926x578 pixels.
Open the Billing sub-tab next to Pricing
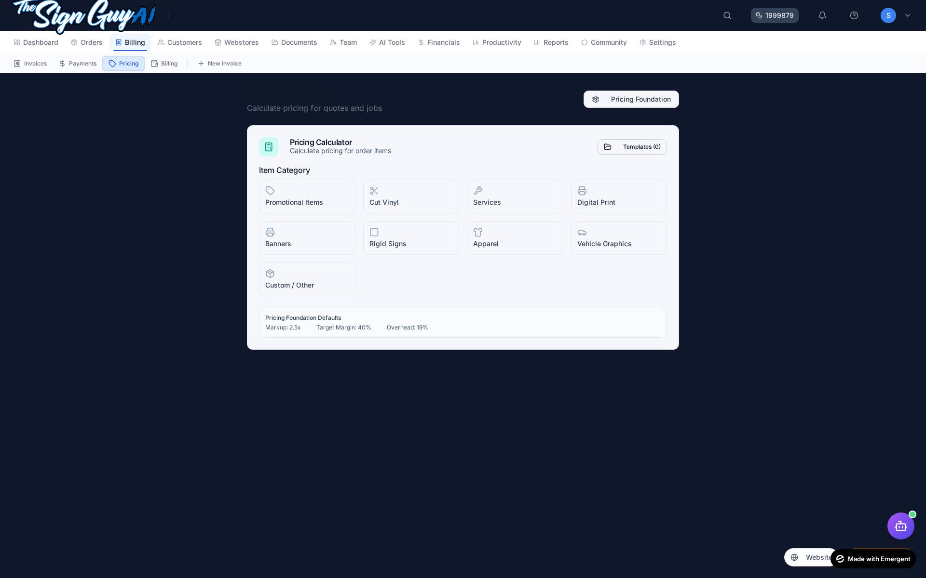[164, 64]
